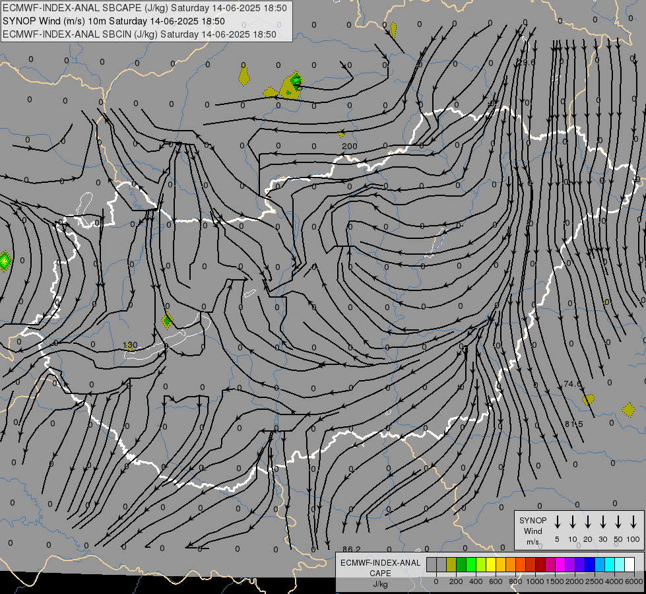Click the map value '81.5'

574,424
